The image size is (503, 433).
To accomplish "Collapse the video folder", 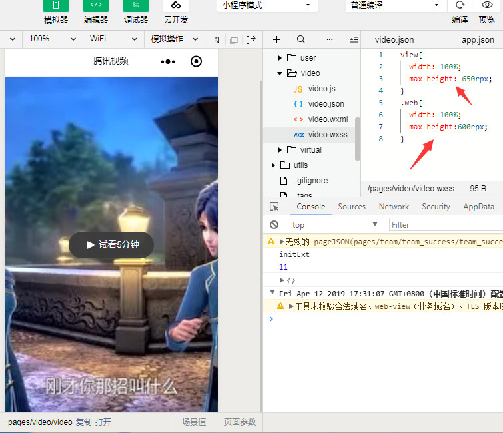I will click(x=280, y=73).
